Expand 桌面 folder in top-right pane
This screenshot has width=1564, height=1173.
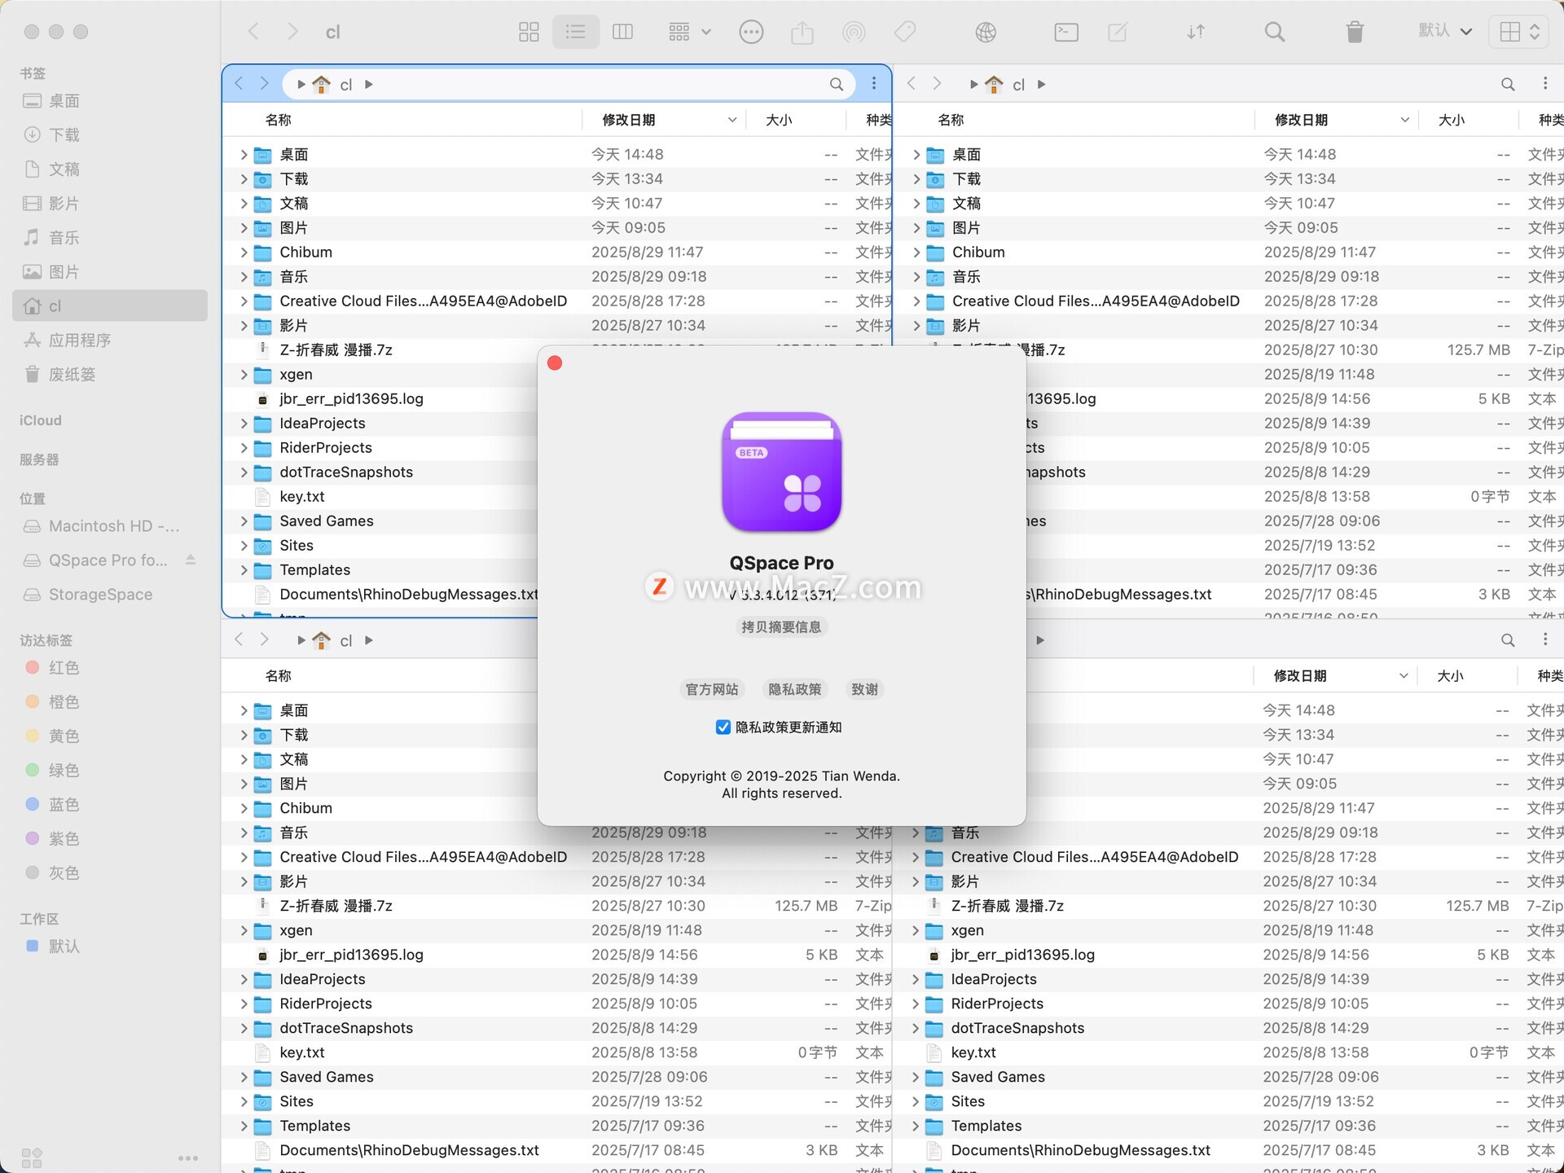(x=916, y=155)
